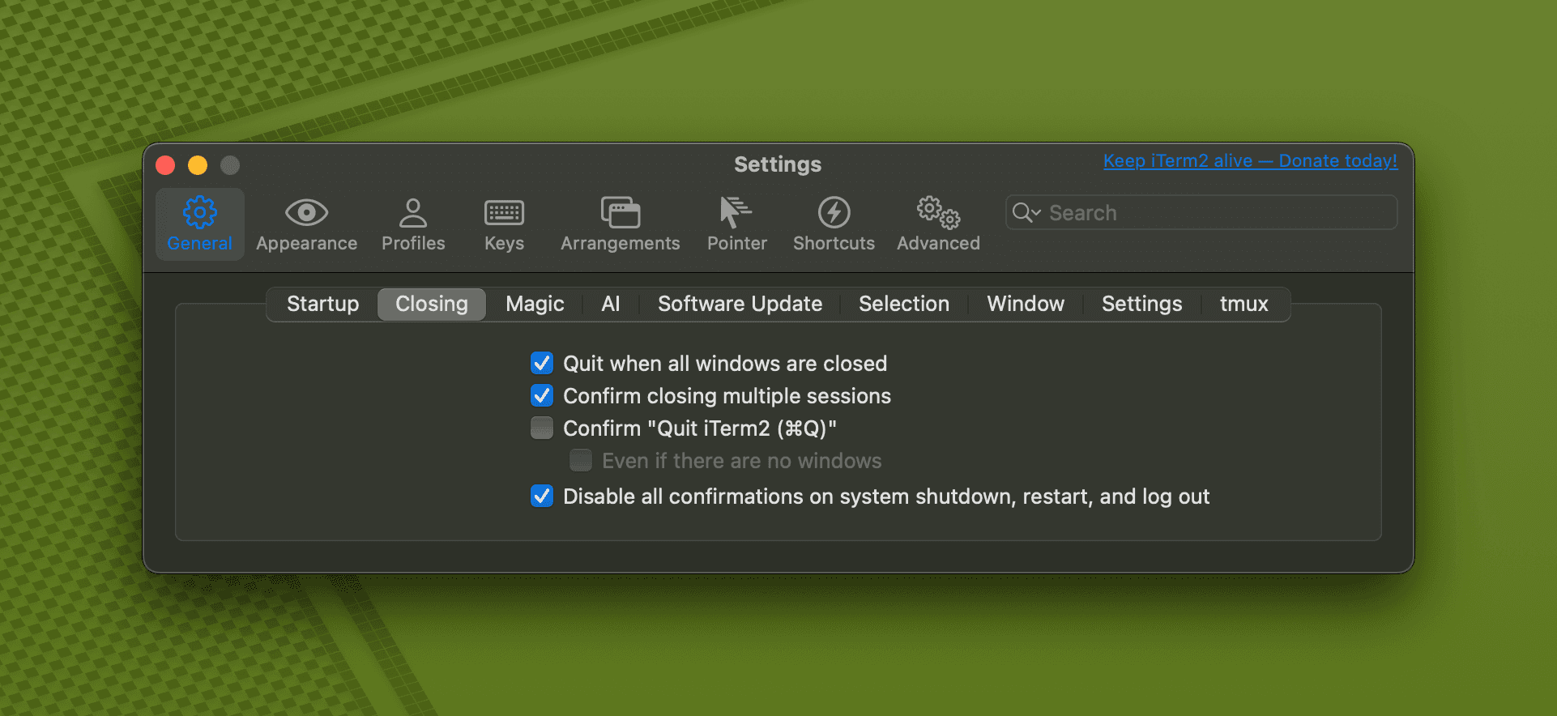Image resolution: width=1557 pixels, height=716 pixels.
Task: Disable the system shutdown confirmations checkbox
Action: point(542,496)
